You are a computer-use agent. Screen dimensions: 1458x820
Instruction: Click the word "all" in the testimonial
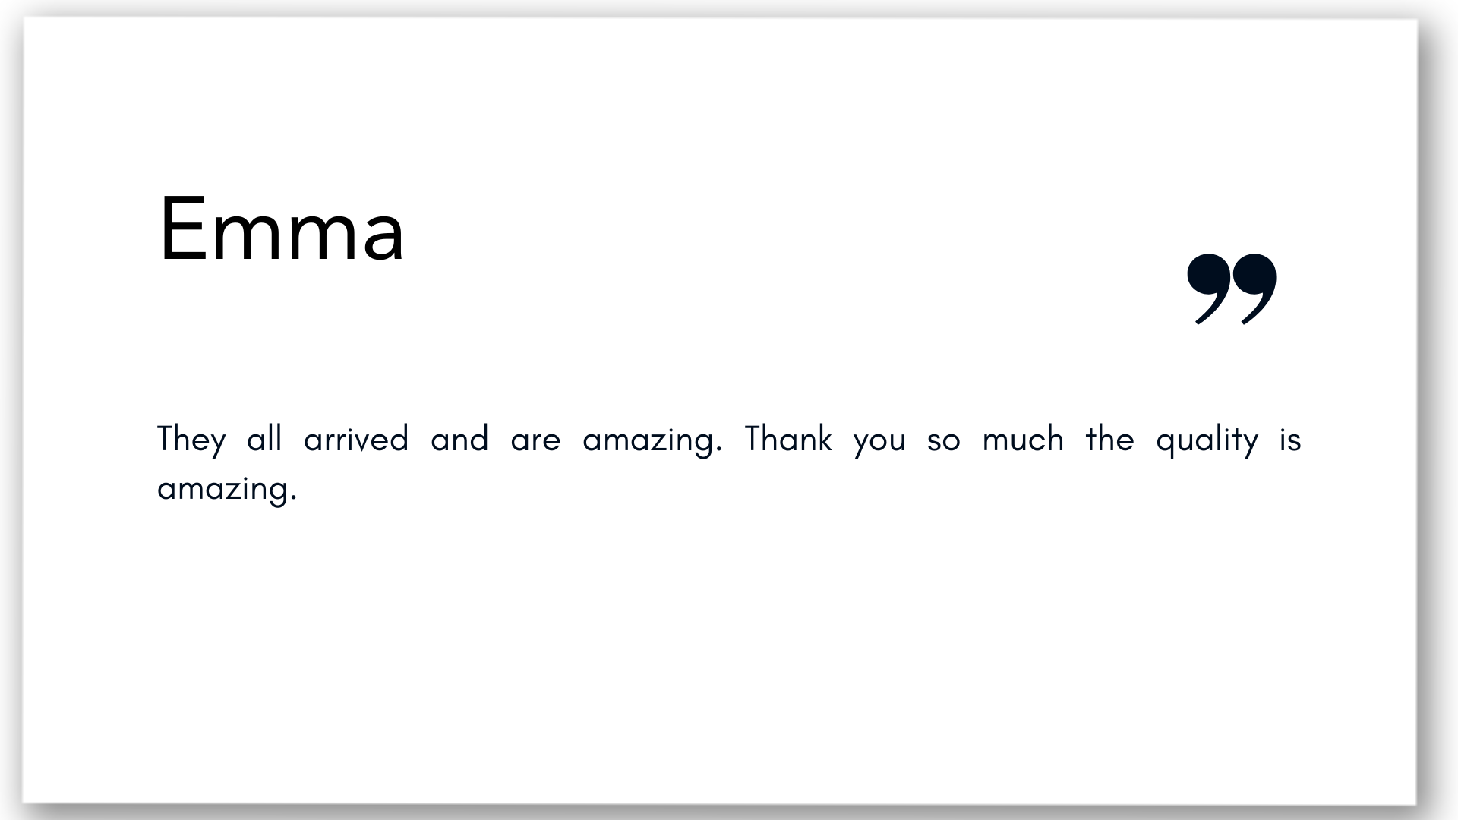coord(264,439)
